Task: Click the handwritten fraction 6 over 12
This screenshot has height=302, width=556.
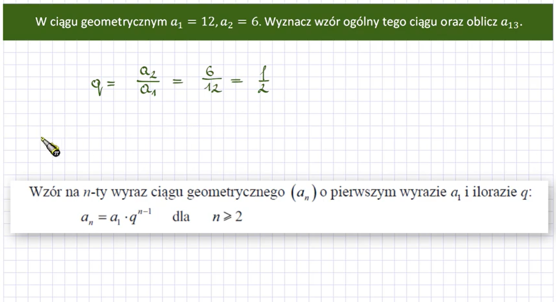Action: coord(212,80)
